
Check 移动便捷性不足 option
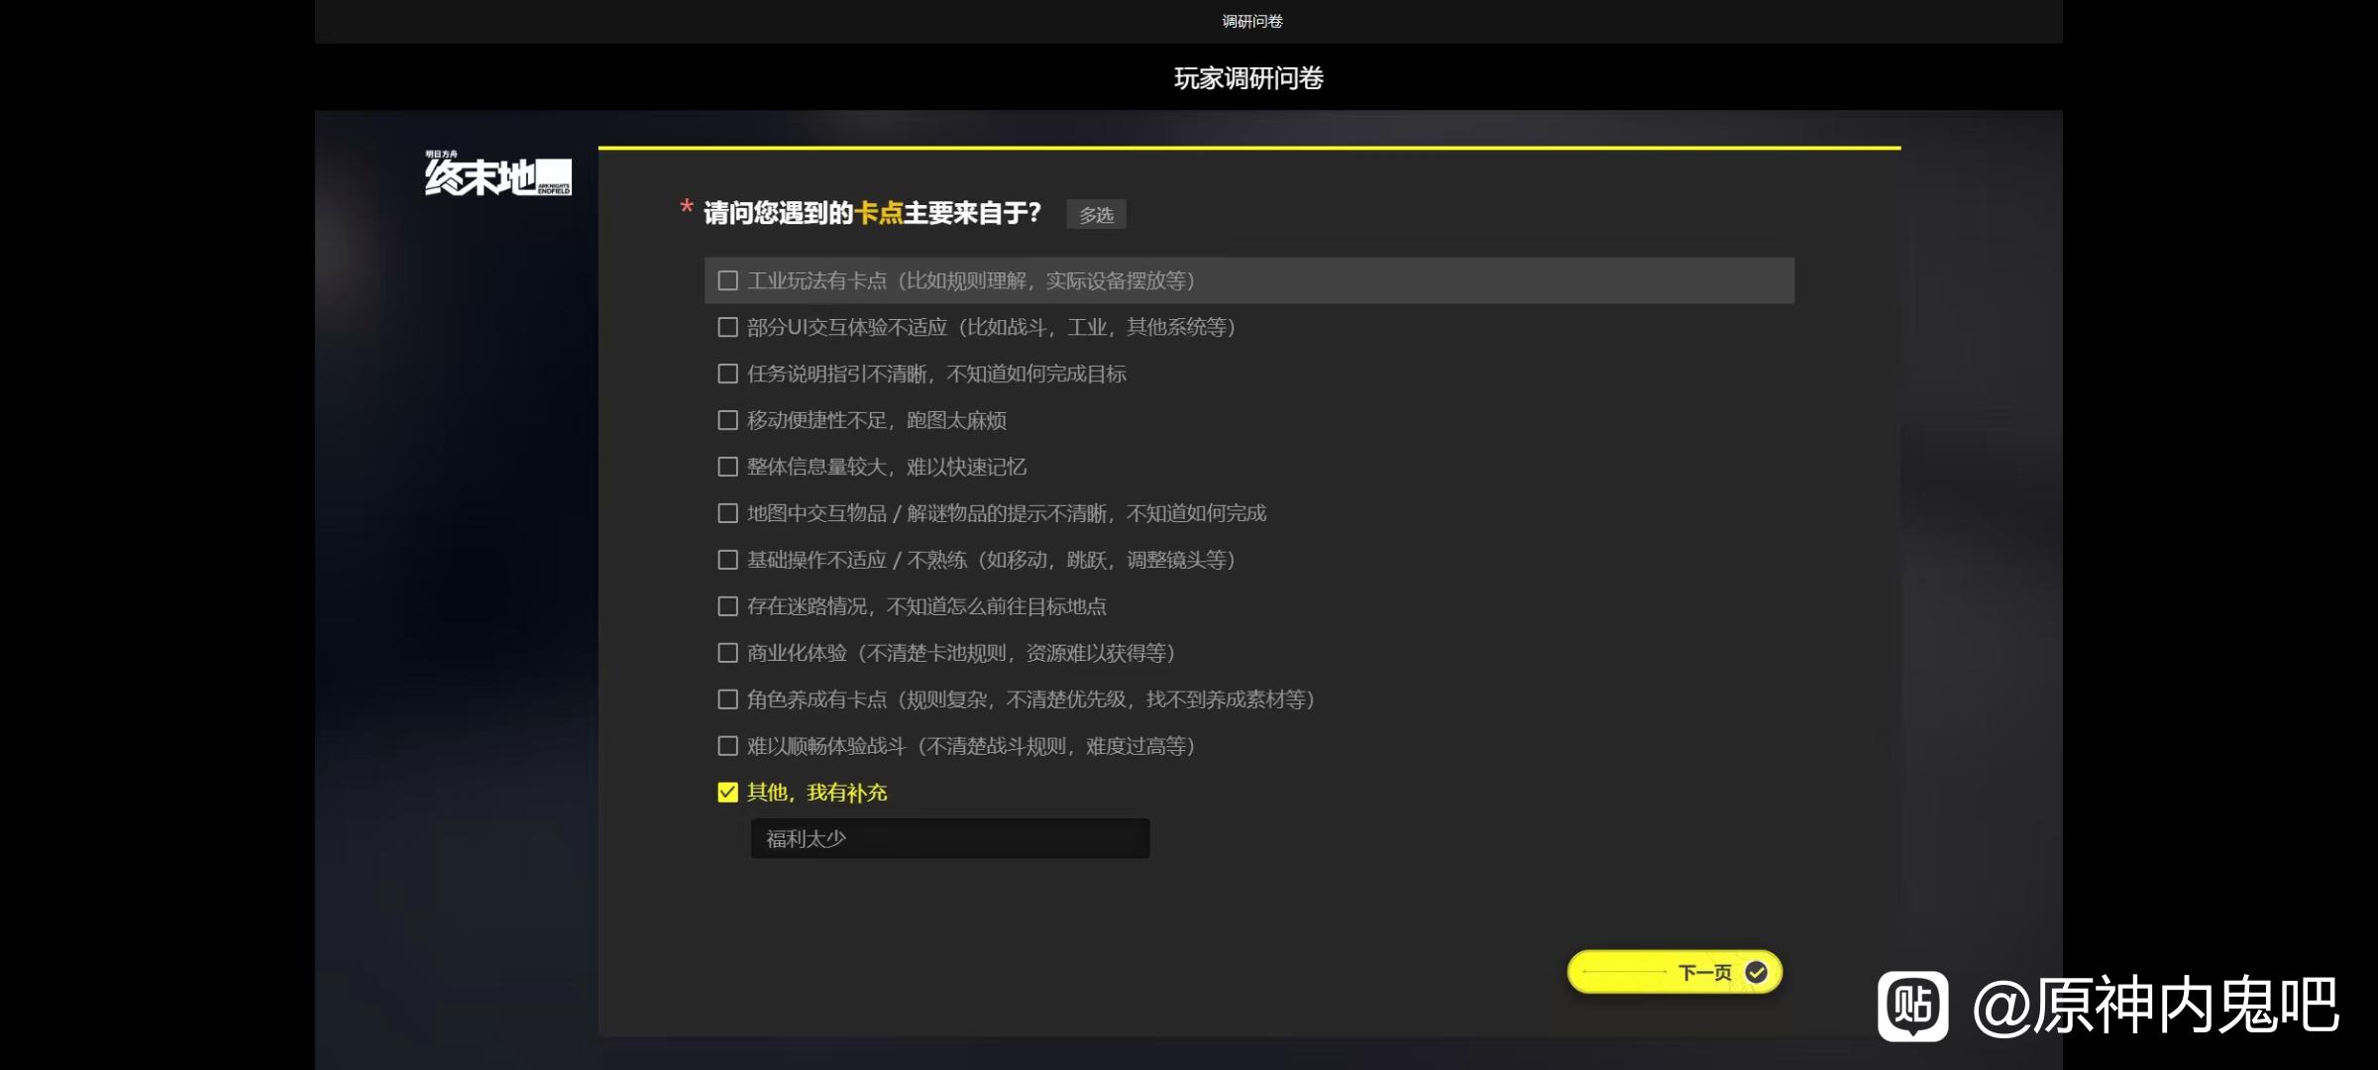[728, 421]
